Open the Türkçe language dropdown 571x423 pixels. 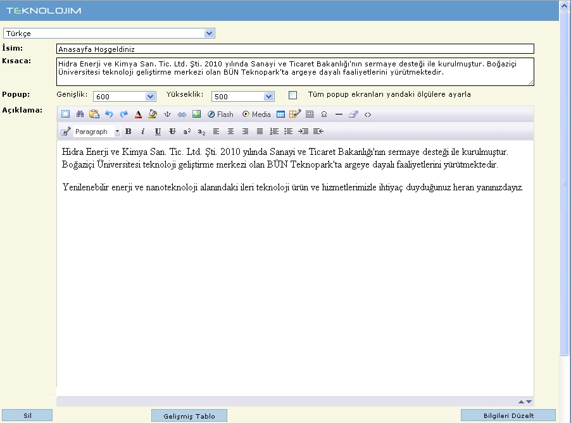[x=109, y=34]
